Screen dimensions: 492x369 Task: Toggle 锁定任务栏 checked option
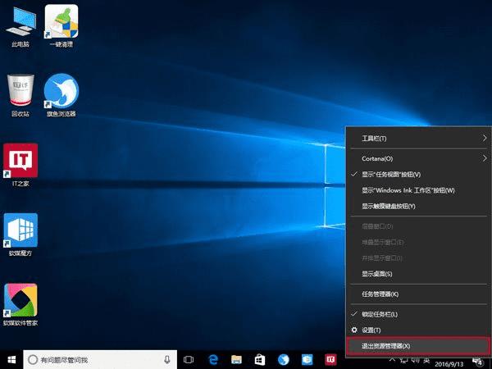(x=380, y=314)
